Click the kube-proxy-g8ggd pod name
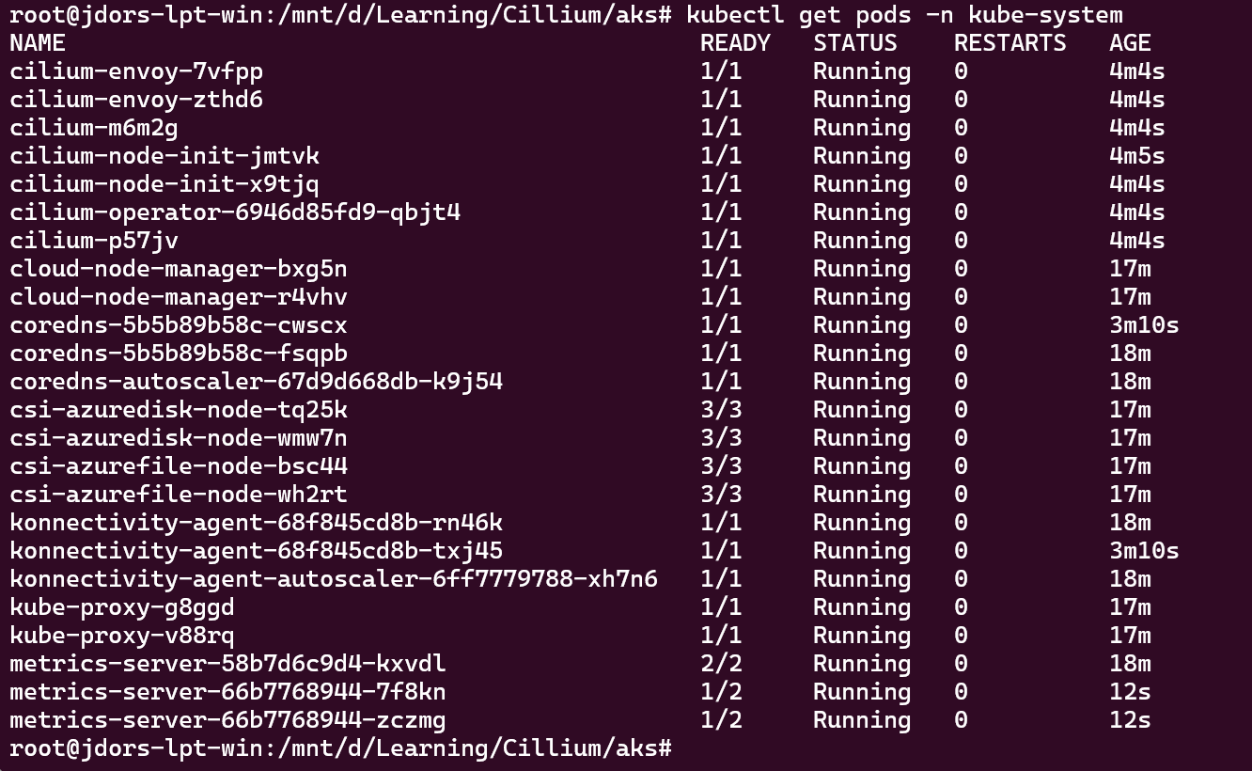This screenshot has height=771, width=1252. click(x=122, y=607)
